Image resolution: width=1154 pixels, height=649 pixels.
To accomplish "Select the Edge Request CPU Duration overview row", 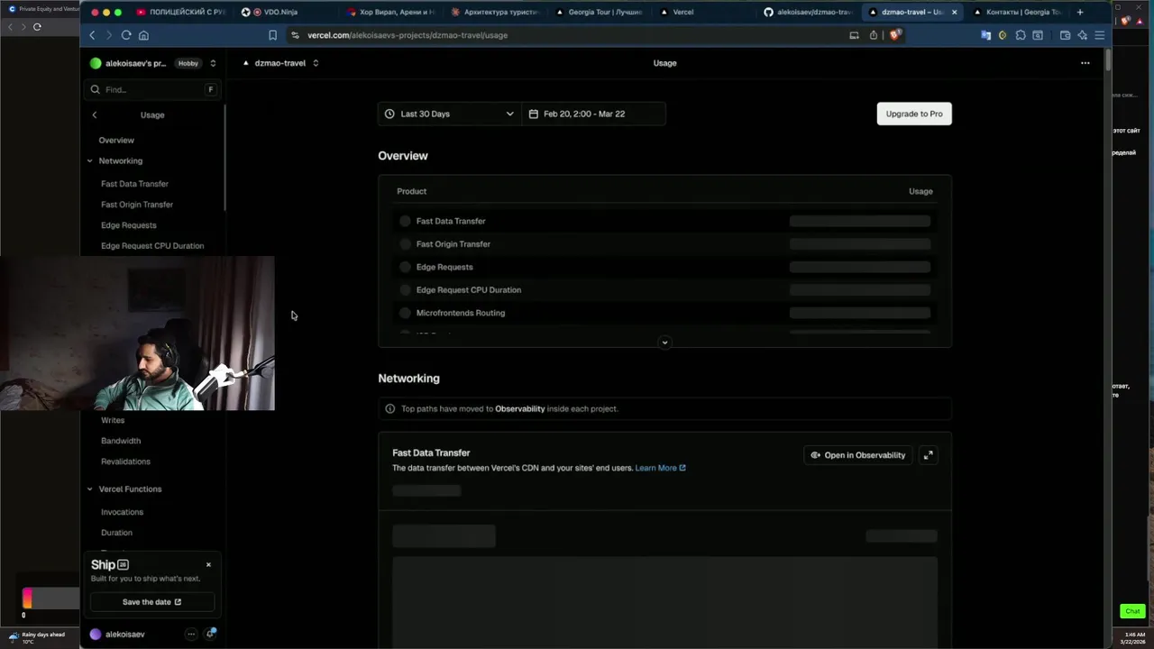I will coord(664,290).
